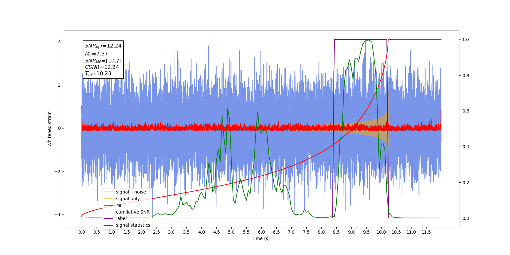Click the SNRopt=12.24 annotation text
Viewport: 510px width, 255px height.
point(103,46)
